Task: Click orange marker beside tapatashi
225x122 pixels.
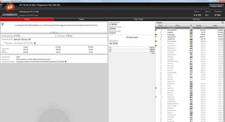Action: [x=156, y=88]
